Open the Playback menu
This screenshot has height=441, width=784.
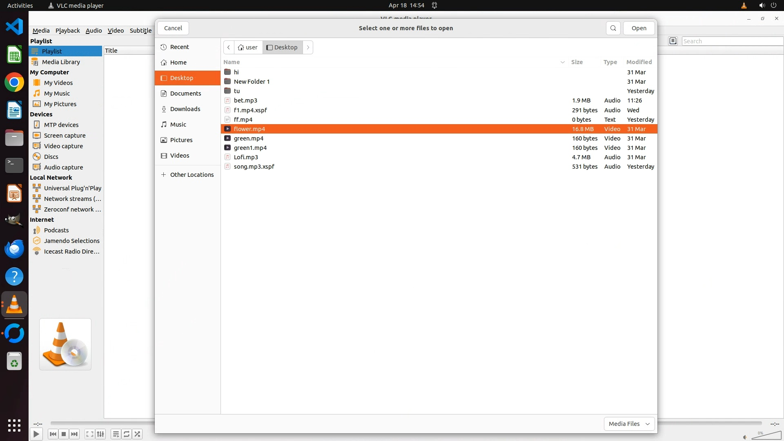(x=67, y=30)
